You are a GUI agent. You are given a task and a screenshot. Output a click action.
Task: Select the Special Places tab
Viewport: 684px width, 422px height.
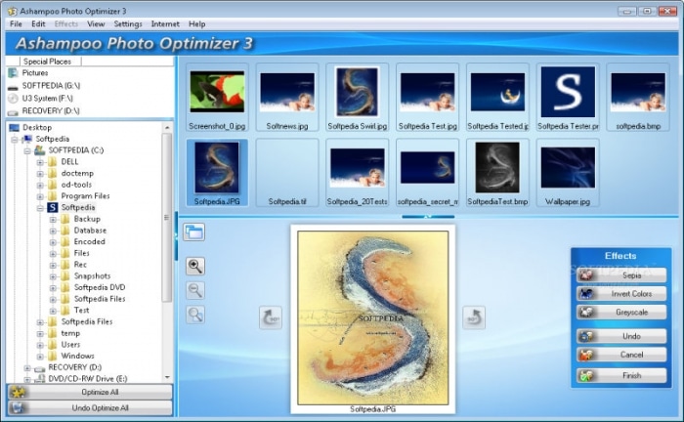click(47, 62)
